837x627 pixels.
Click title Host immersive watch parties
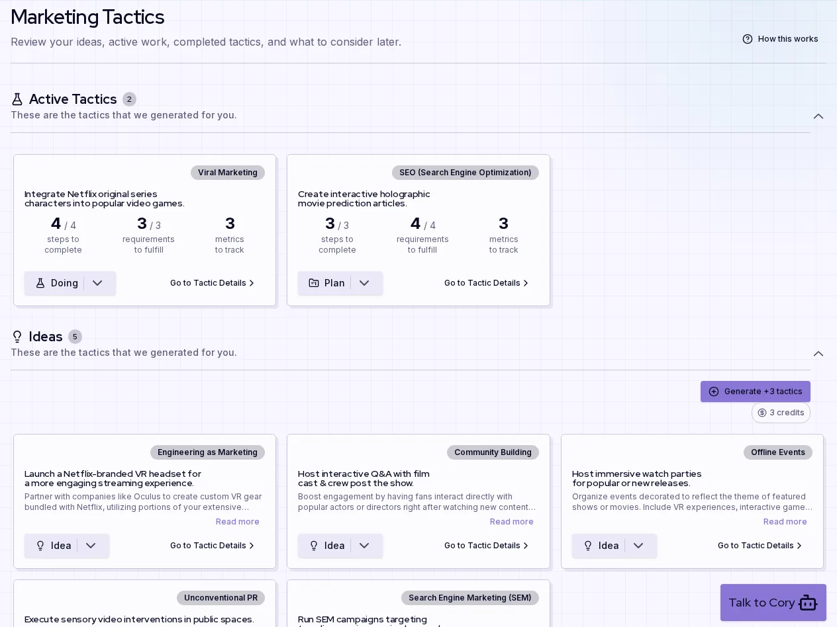tap(636, 478)
